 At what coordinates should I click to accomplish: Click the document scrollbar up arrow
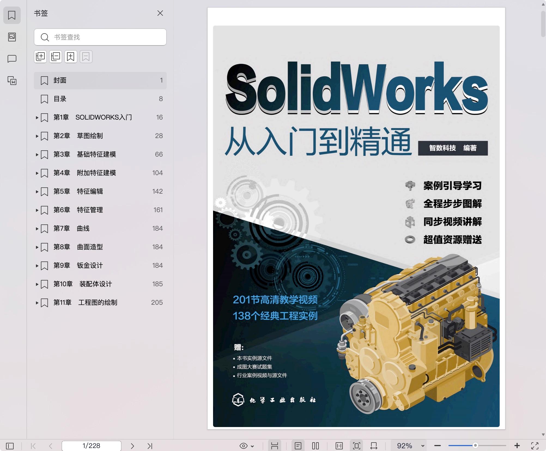coord(543,5)
